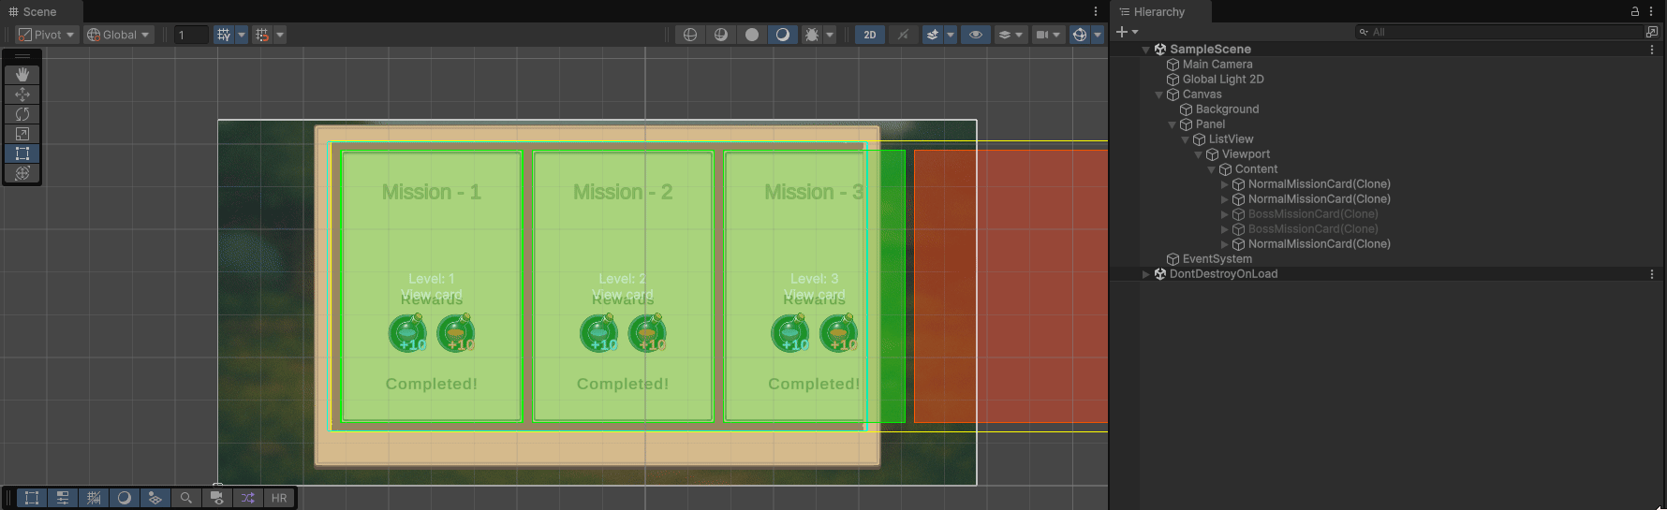The width and height of the screenshot is (1667, 510).
Task: Switch to the Hierarchy tab
Action: pyautogui.click(x=1158, y=12)
